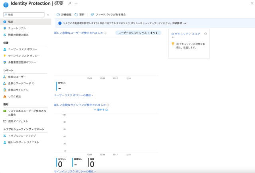This screenshot has width=255, height=173.
Task: Open 危険なユーザー report icon
Action: tap(5, 77)
